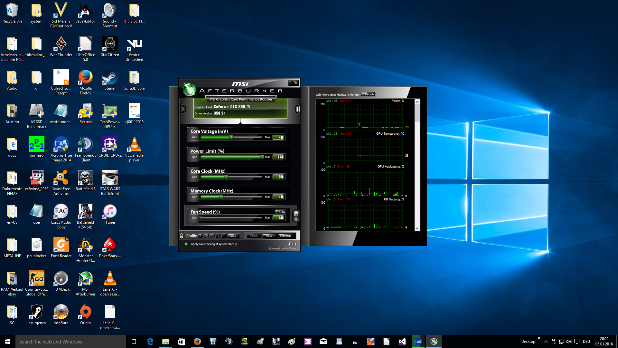The width and height of the screenshot is (618, 348).
Task: Expand the Desktop toolbar double chevron
Action: click(539, 338)
